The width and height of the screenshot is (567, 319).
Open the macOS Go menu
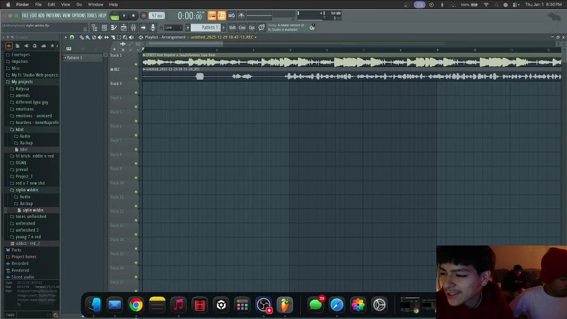click(79, 4)
